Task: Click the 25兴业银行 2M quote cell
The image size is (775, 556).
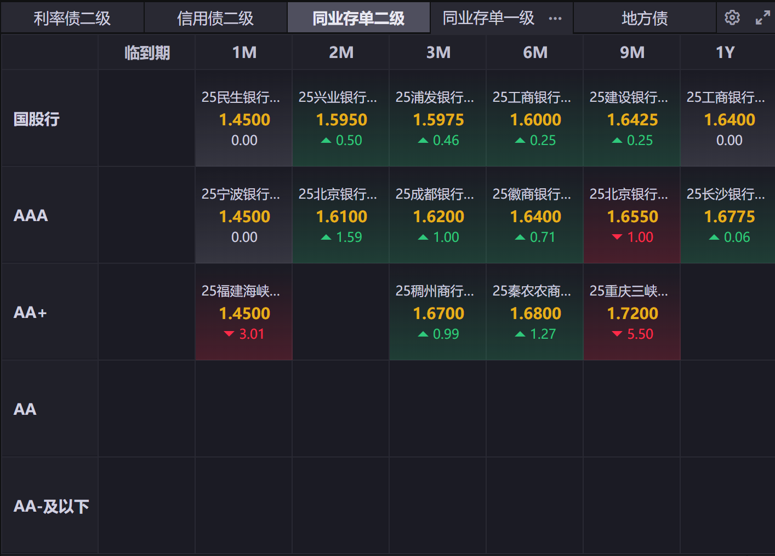Action: (x=341, y=118)
